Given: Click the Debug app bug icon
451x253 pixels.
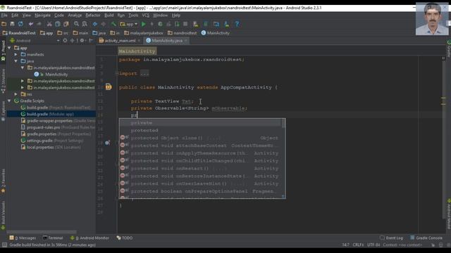Looking at the screenshot, I should 160,24.
